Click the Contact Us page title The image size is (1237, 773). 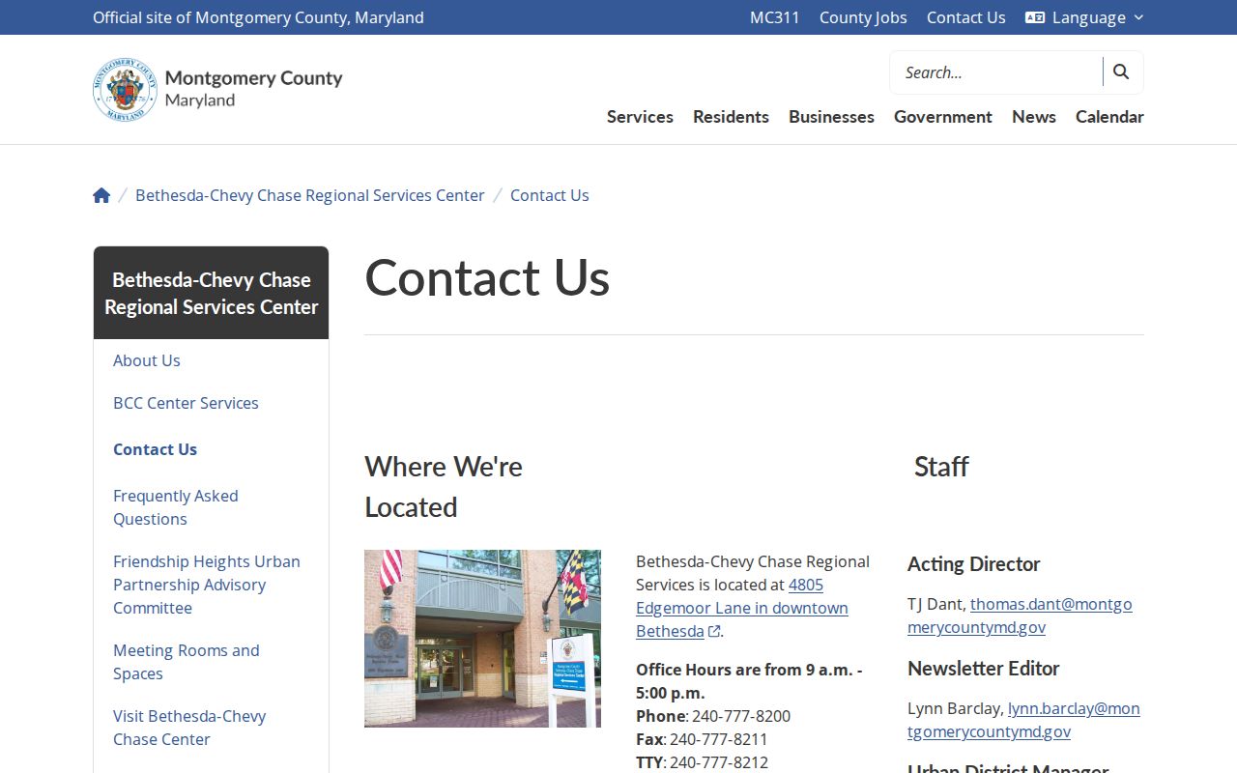click(x=487, y=277)
